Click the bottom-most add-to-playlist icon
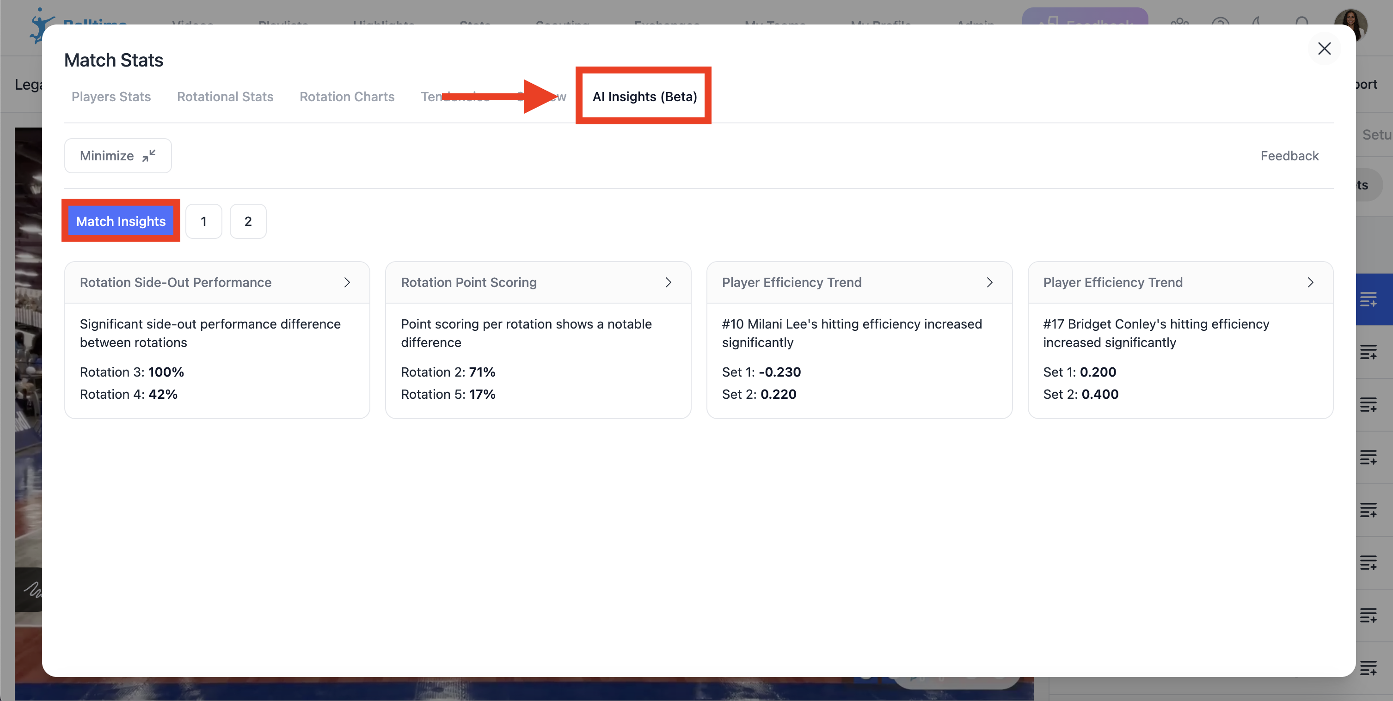 [1368, 668]
